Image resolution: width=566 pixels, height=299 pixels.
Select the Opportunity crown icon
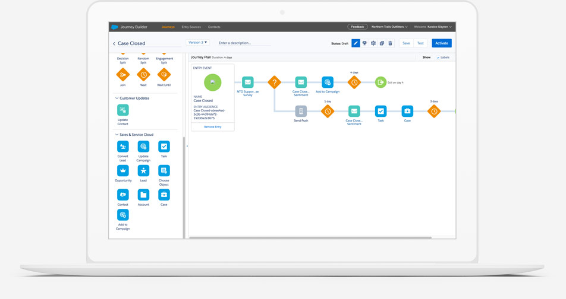click(x=122, y=171)
